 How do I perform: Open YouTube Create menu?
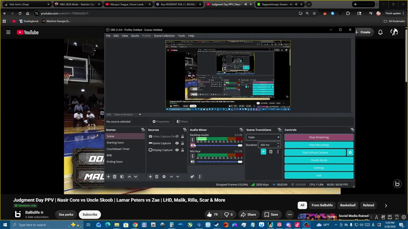click(x=362, y=32)
